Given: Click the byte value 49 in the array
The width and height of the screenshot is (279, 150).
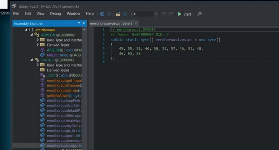Looking at the screenshot, I should (x=121, y=48).
